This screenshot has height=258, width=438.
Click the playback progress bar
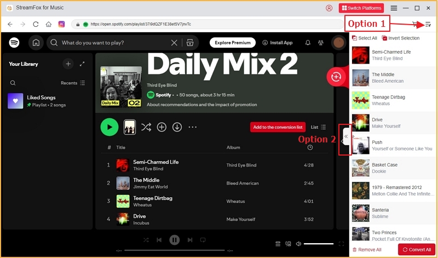[x=174, y=250]
